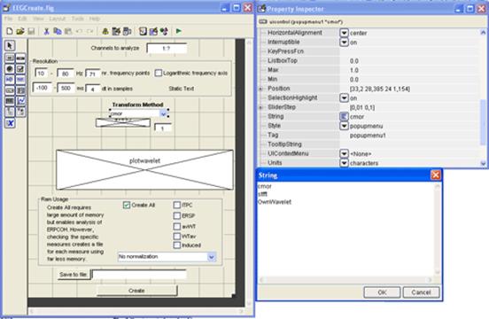Click the Property Inspector vertical scrollbar
This screenshot has height=319, width=489.
483,97
